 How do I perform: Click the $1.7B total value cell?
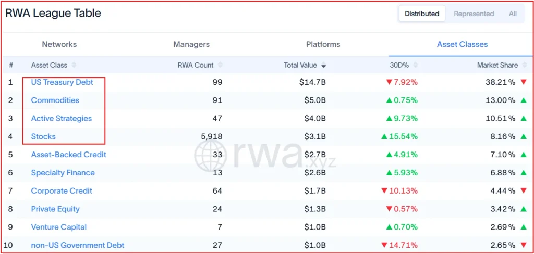[x=315, y=190]
